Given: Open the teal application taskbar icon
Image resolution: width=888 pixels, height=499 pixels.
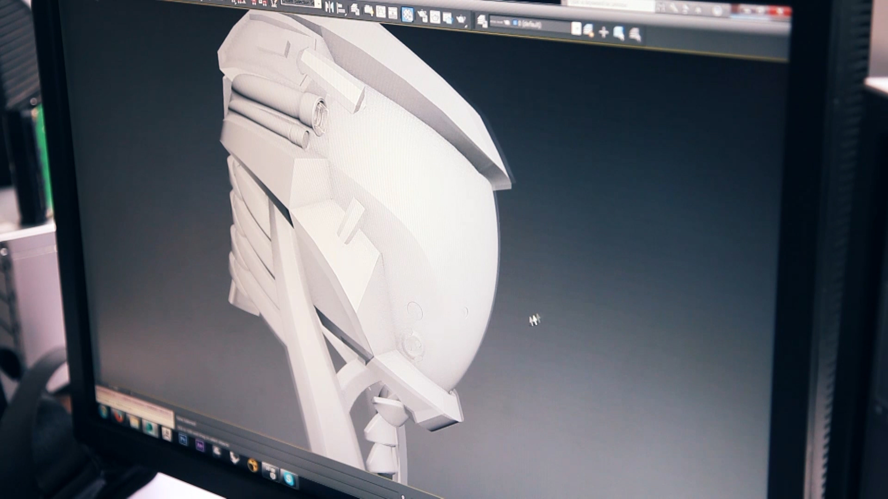Looking at the screenshot, I should tap(150, 428).
